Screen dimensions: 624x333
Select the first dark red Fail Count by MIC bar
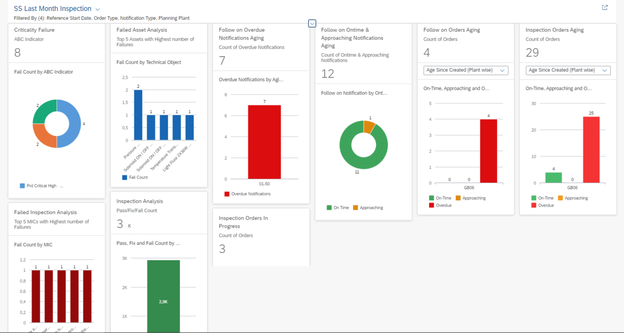coord(36,296)
